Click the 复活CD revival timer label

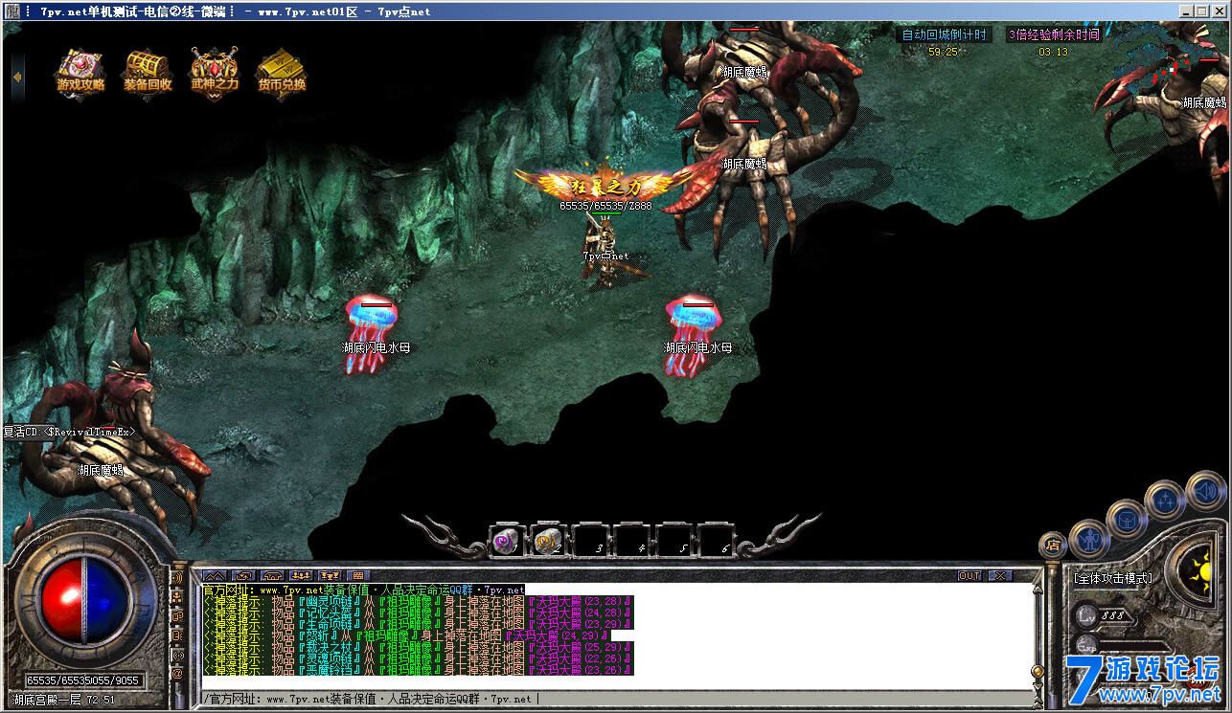70,433
